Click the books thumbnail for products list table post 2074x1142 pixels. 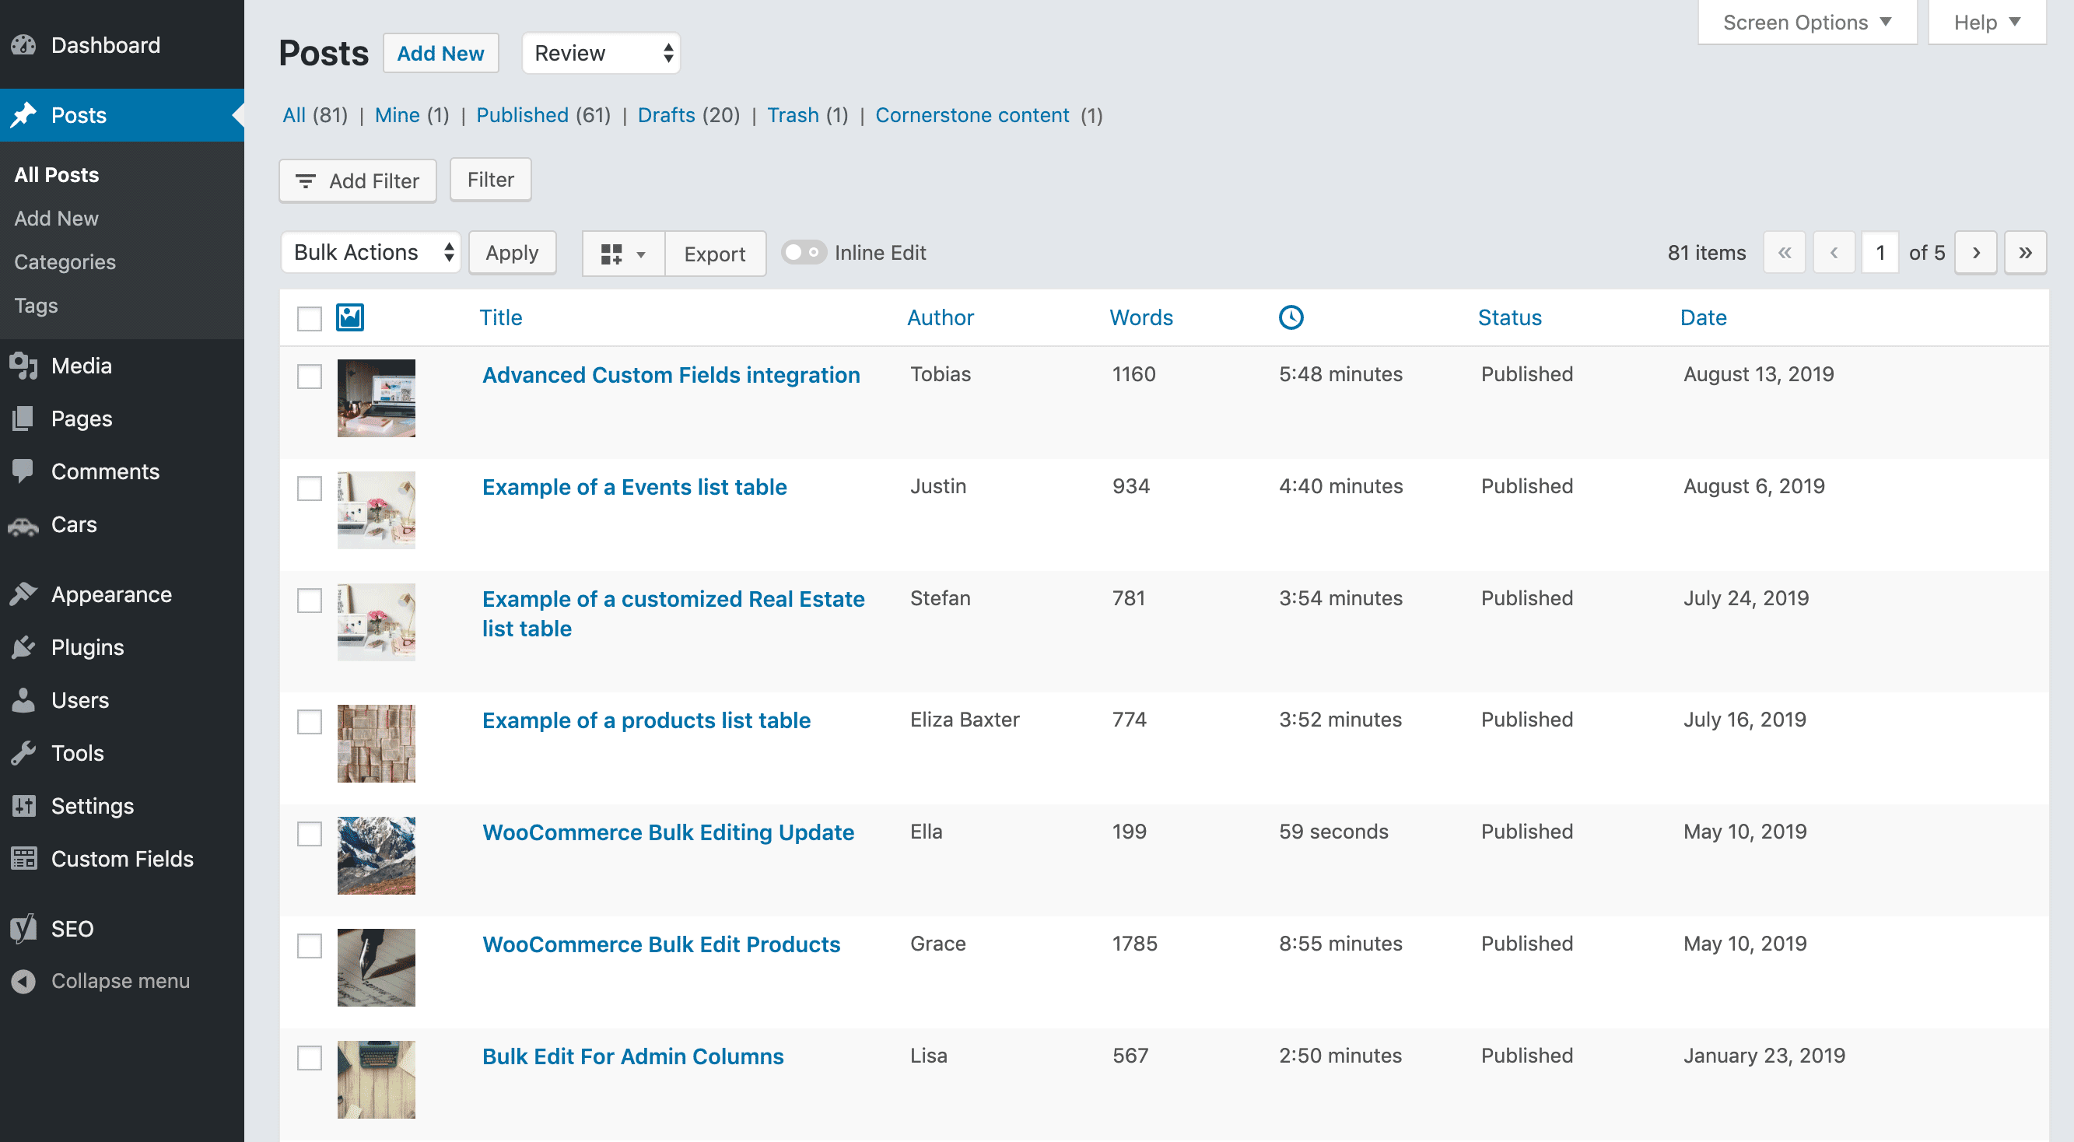[376, 744]
